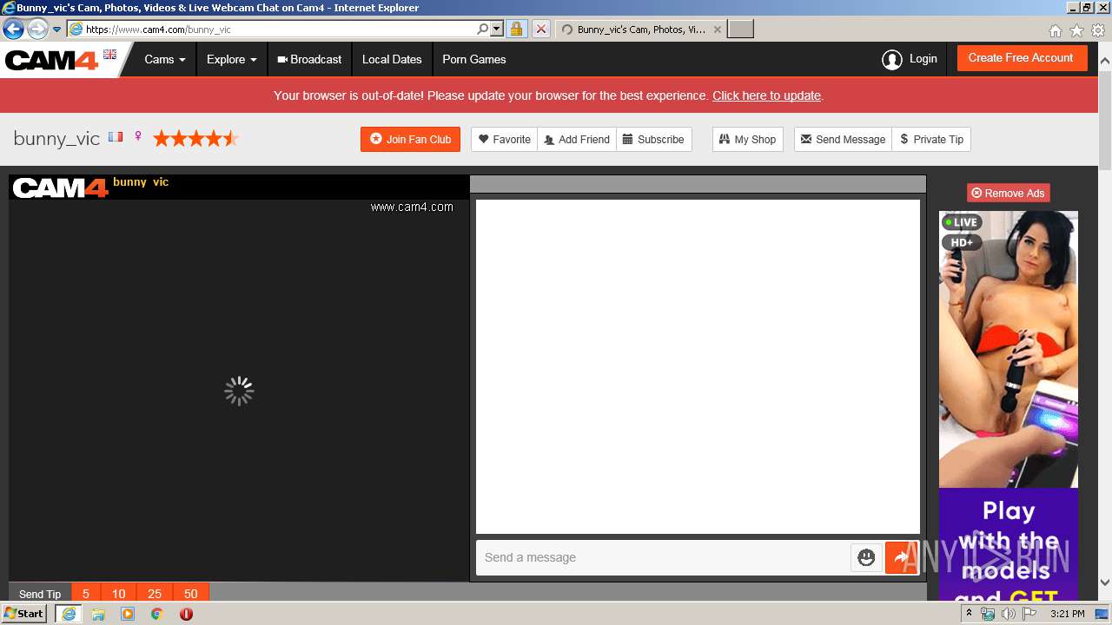Click Internet Explorer in the taskbar
1112x625 pixels.
click(x=69, y=614)
